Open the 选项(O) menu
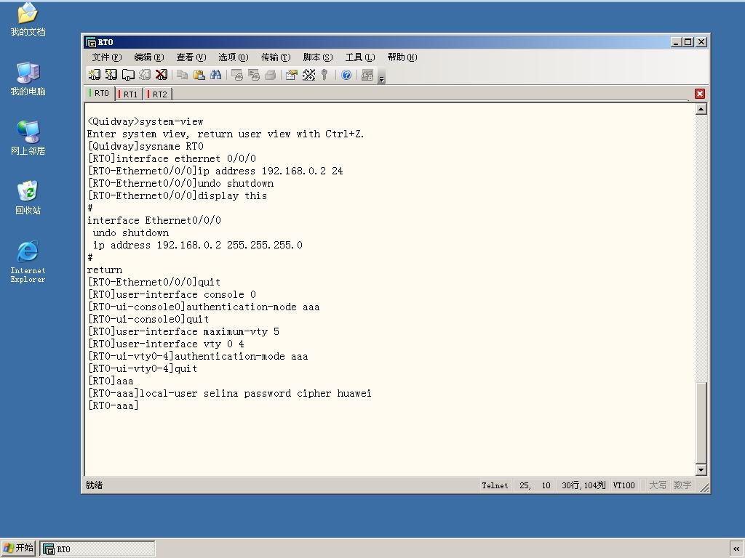Image resolution: width=745 pixels, height=558 pixels. (234, 57)
